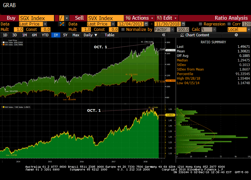Screen dimensions: 251x180
Task: Select the 5Y range tab
Action: click(65, 35)
